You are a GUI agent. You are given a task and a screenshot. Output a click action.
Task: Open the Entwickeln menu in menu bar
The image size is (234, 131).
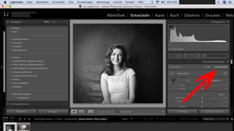pos(58,2)
